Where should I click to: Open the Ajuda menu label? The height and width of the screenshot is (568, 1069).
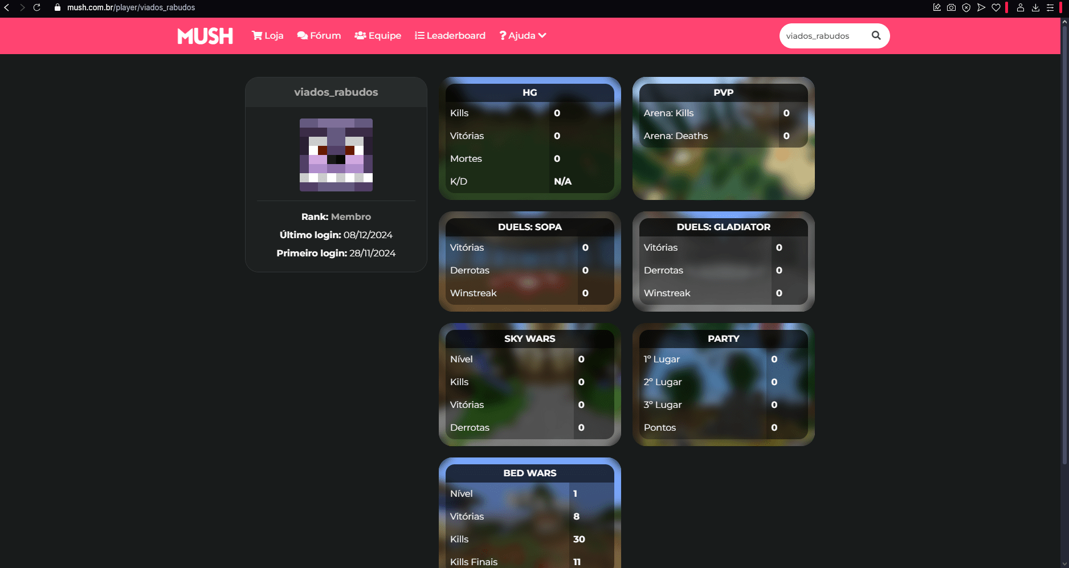pyautogui.click(x=522, y=35)
